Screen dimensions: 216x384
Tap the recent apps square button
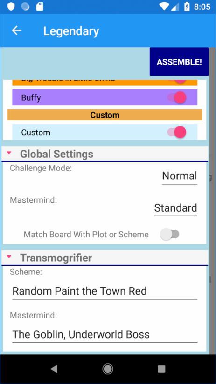(161, 369)
